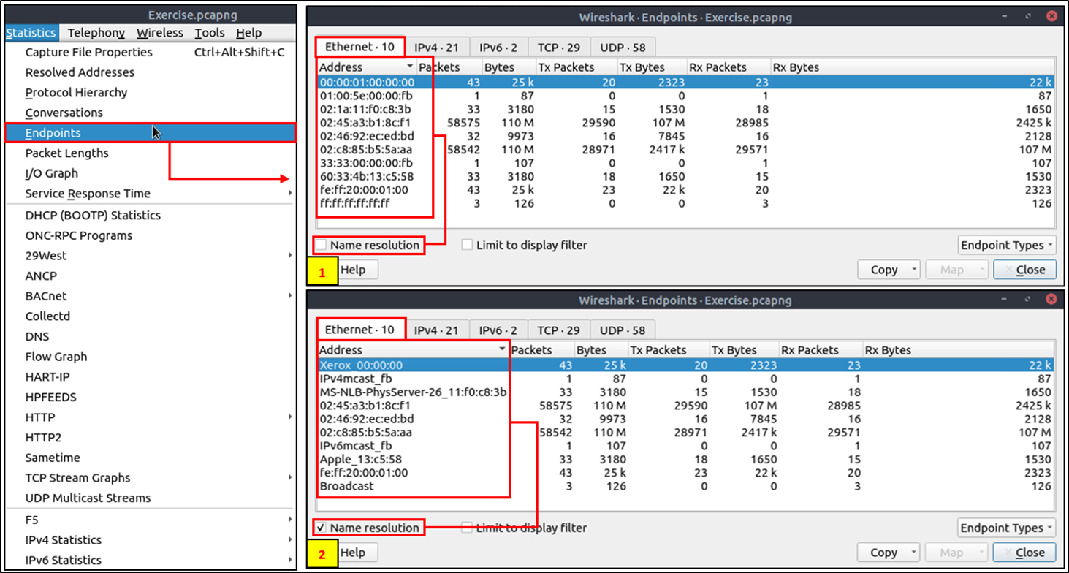
Task: Enable the unchecked Name resolution checkbox
Action: coord(322,246)
